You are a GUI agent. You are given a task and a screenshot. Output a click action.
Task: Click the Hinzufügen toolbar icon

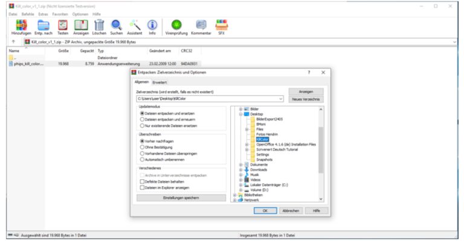tap(21, 25)
